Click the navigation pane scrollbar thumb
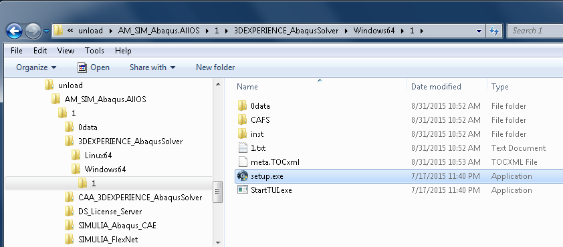 point(217,192)
